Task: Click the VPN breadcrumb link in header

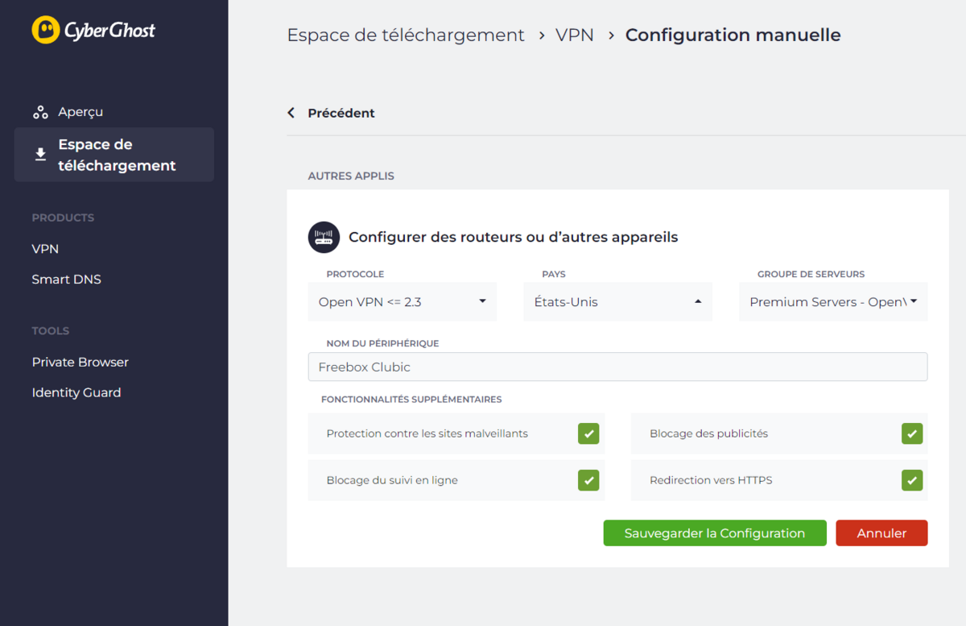Action: click(575, 35)
